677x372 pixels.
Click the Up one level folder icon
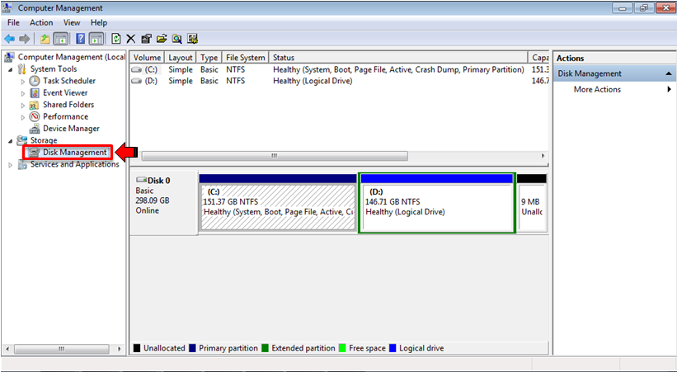coord(45,39)
